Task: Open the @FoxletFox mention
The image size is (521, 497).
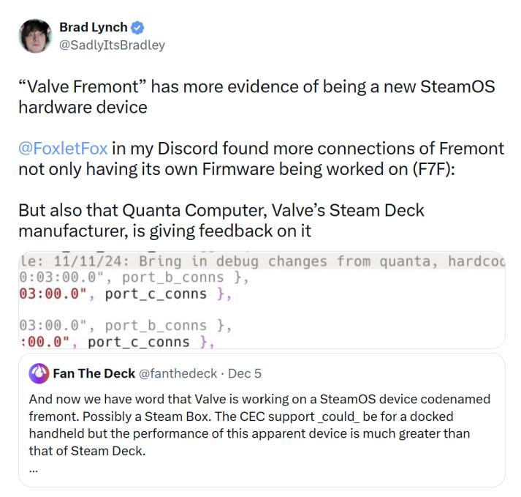Action: coord(63,149)
